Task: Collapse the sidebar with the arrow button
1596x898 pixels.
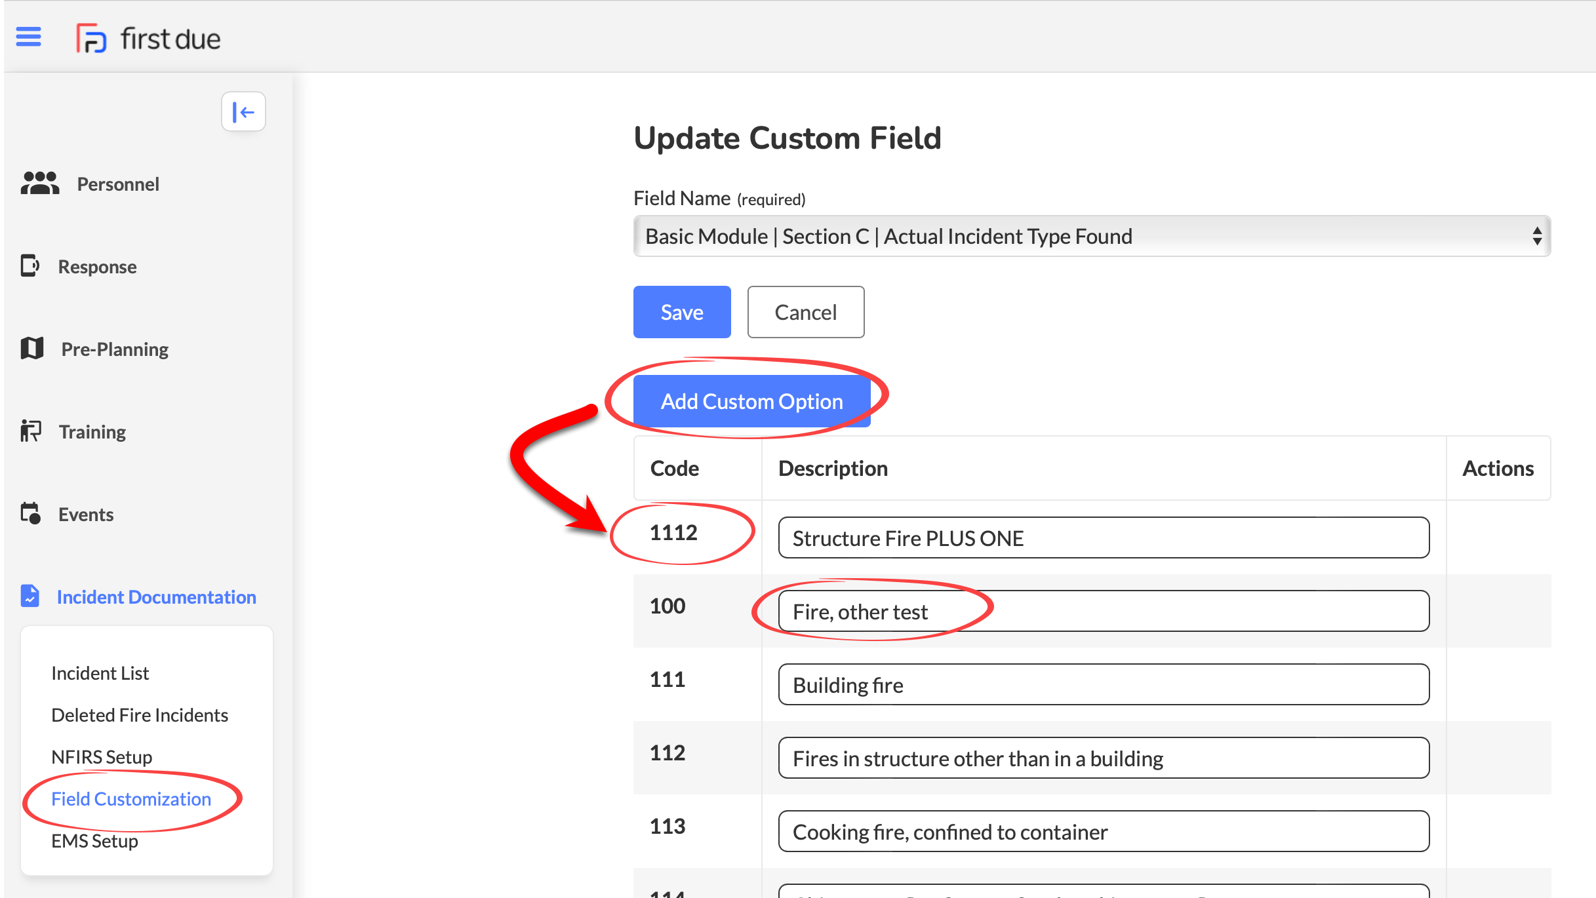Action: pyautogui.click(x=243, y=112)
